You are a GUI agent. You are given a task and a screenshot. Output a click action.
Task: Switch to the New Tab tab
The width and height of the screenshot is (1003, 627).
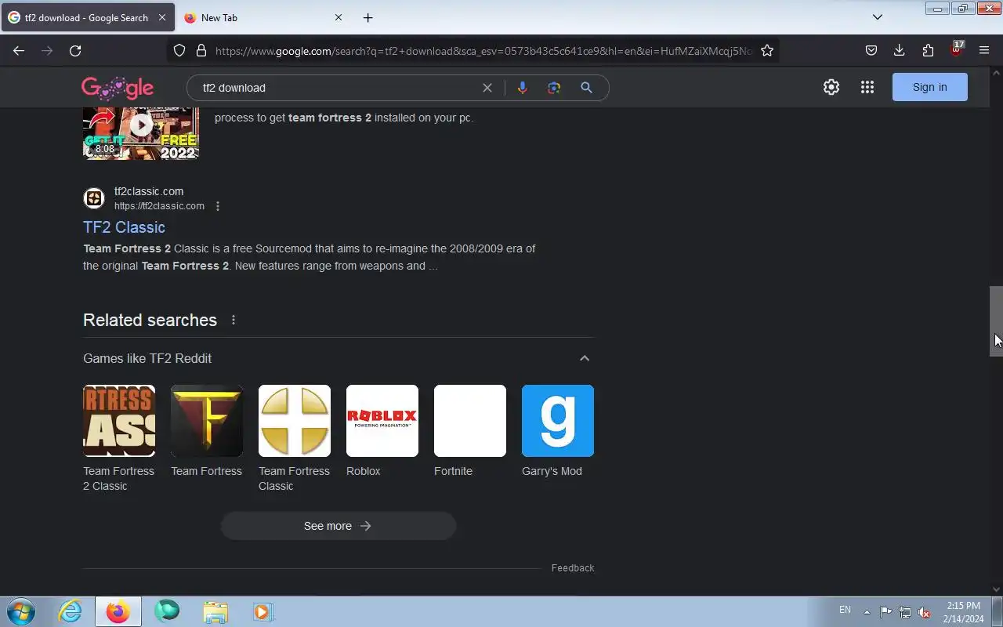[x=263, y=17]
